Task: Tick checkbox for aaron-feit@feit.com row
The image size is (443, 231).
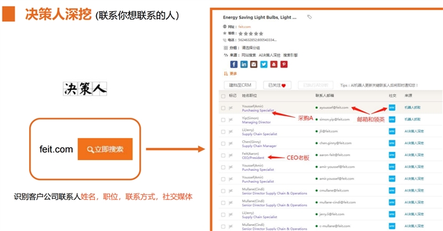Action: pos(223,156)
